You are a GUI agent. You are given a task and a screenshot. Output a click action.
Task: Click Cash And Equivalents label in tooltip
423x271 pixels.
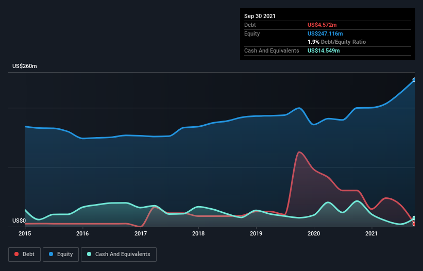click(x=272, y=50)
